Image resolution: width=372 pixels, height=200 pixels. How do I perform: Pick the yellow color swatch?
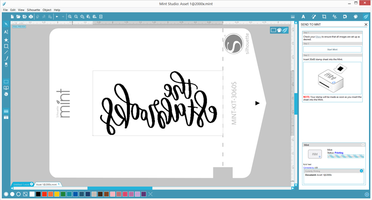pos(57,194)
